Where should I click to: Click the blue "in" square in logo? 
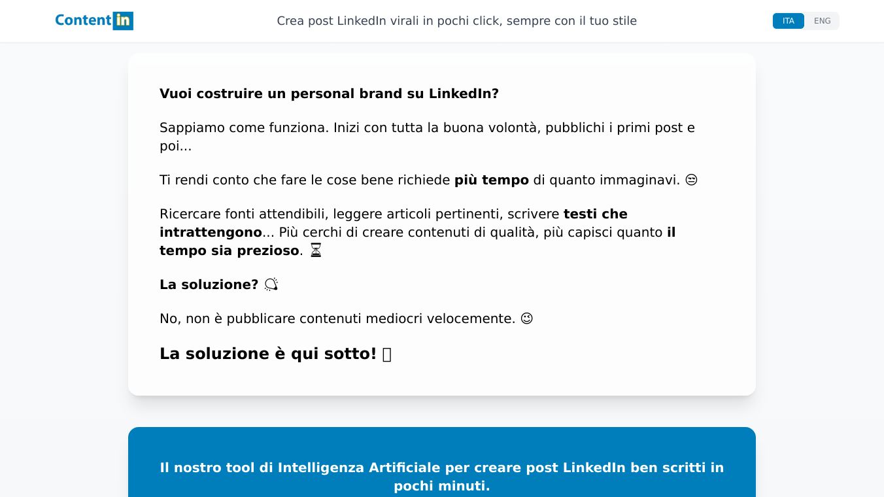123,21
